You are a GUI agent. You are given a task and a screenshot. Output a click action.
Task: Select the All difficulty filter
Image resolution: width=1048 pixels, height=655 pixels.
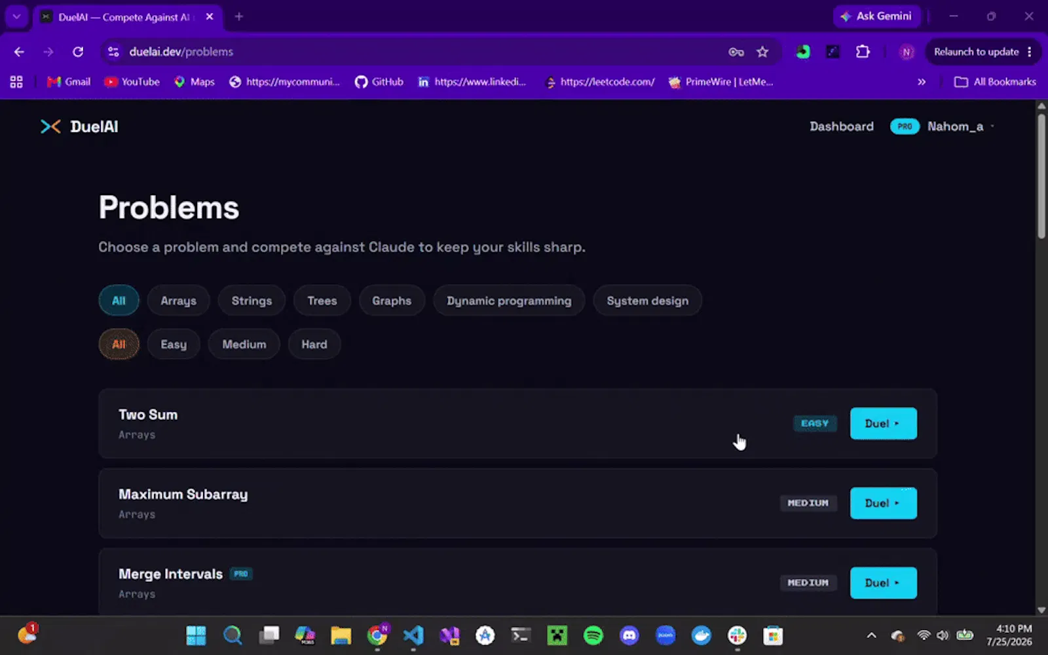pyautogui.click(x=119, y=344)
